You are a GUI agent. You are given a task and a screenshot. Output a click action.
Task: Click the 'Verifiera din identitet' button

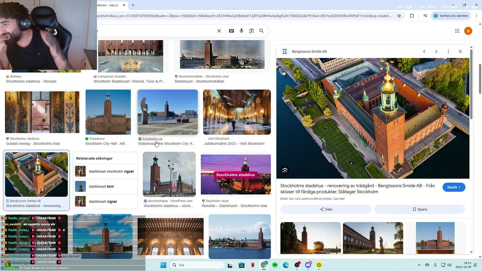coord(451,16)
